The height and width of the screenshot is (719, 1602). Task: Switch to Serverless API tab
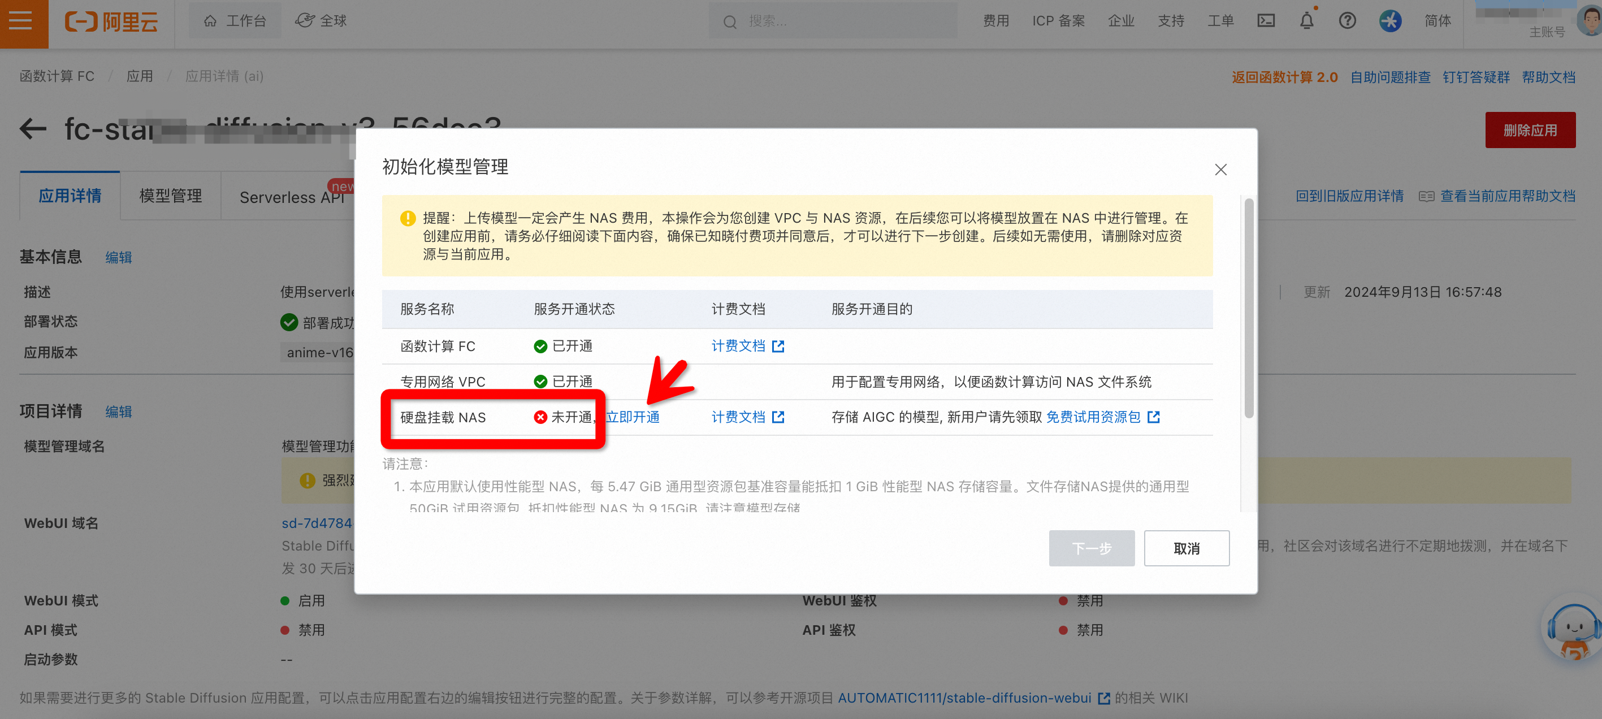click(292, 197)
